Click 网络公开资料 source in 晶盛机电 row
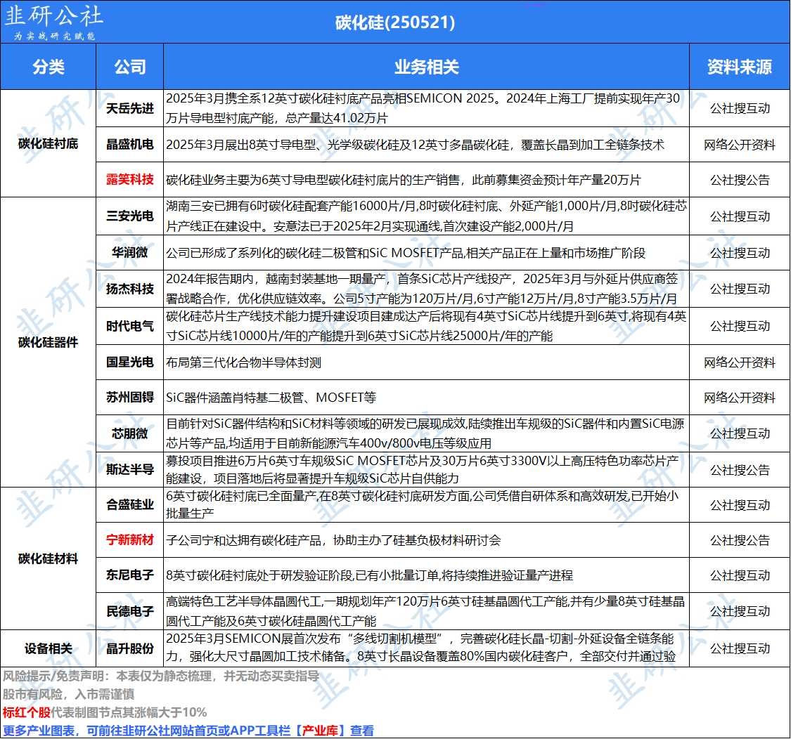The image size is (791, 739). (740, 145)
